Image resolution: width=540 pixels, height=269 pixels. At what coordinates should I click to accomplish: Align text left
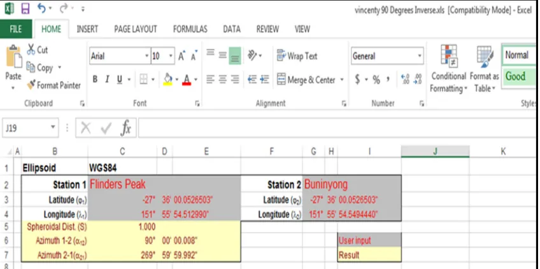click(x=210, y=80)
